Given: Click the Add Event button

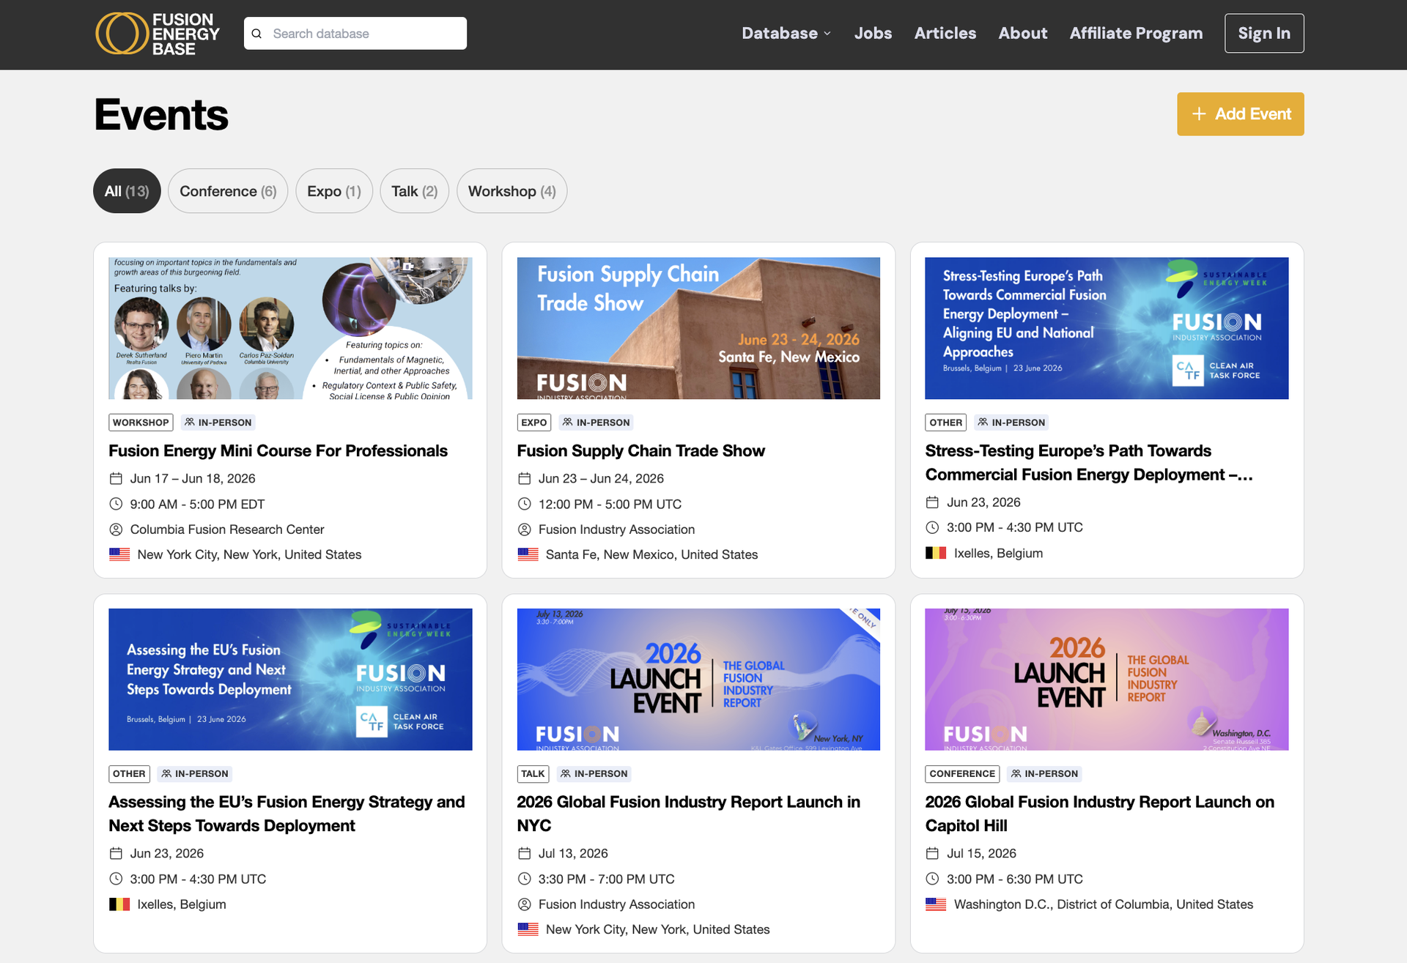Looking at the screenshot, I should [x=1241, y=114].
